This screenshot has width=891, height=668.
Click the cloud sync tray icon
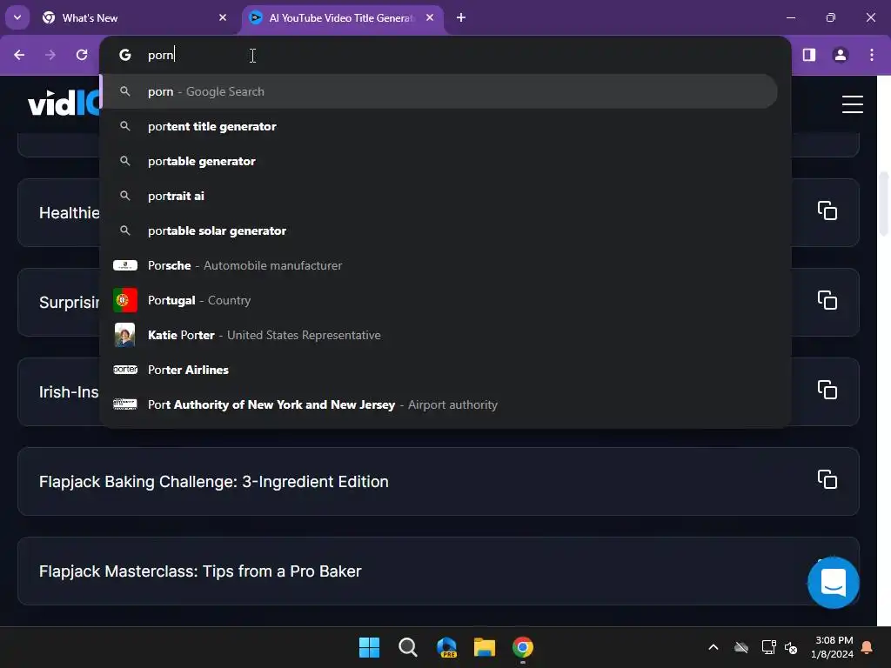point(741,647)
